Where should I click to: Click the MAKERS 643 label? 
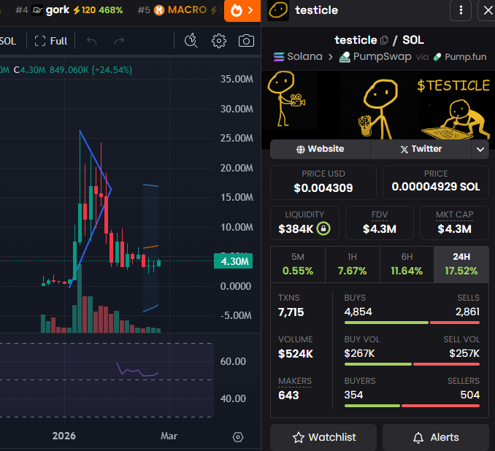(x=295, y=381)
